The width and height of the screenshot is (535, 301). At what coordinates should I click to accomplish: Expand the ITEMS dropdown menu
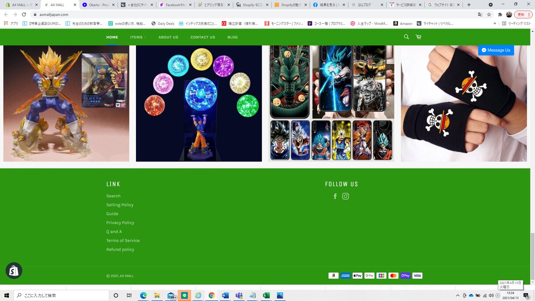pos(138,37)
